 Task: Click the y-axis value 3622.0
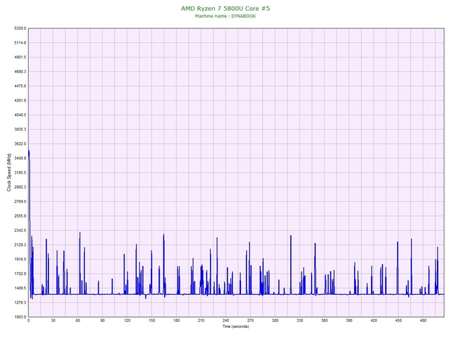[x=20, y=143]
